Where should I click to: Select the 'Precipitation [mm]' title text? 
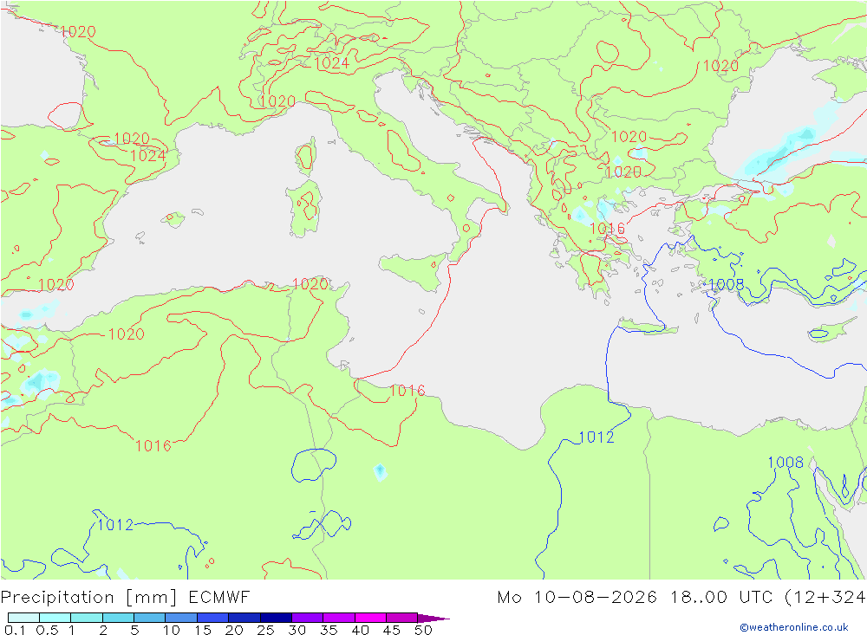click(89, 598)
